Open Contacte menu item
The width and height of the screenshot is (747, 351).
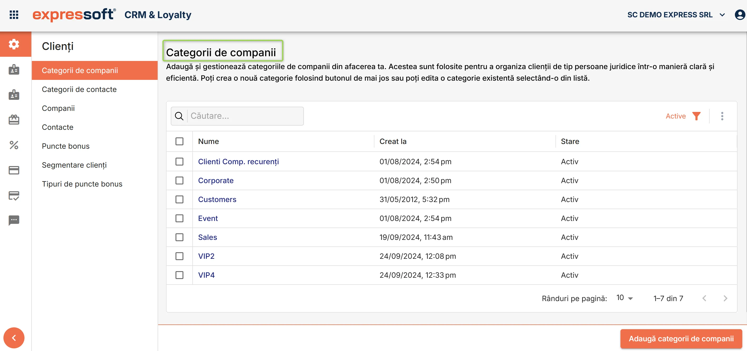tap(94, 127)
